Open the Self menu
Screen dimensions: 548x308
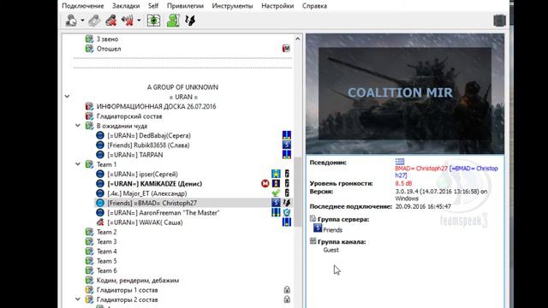(x=153, y=6)
